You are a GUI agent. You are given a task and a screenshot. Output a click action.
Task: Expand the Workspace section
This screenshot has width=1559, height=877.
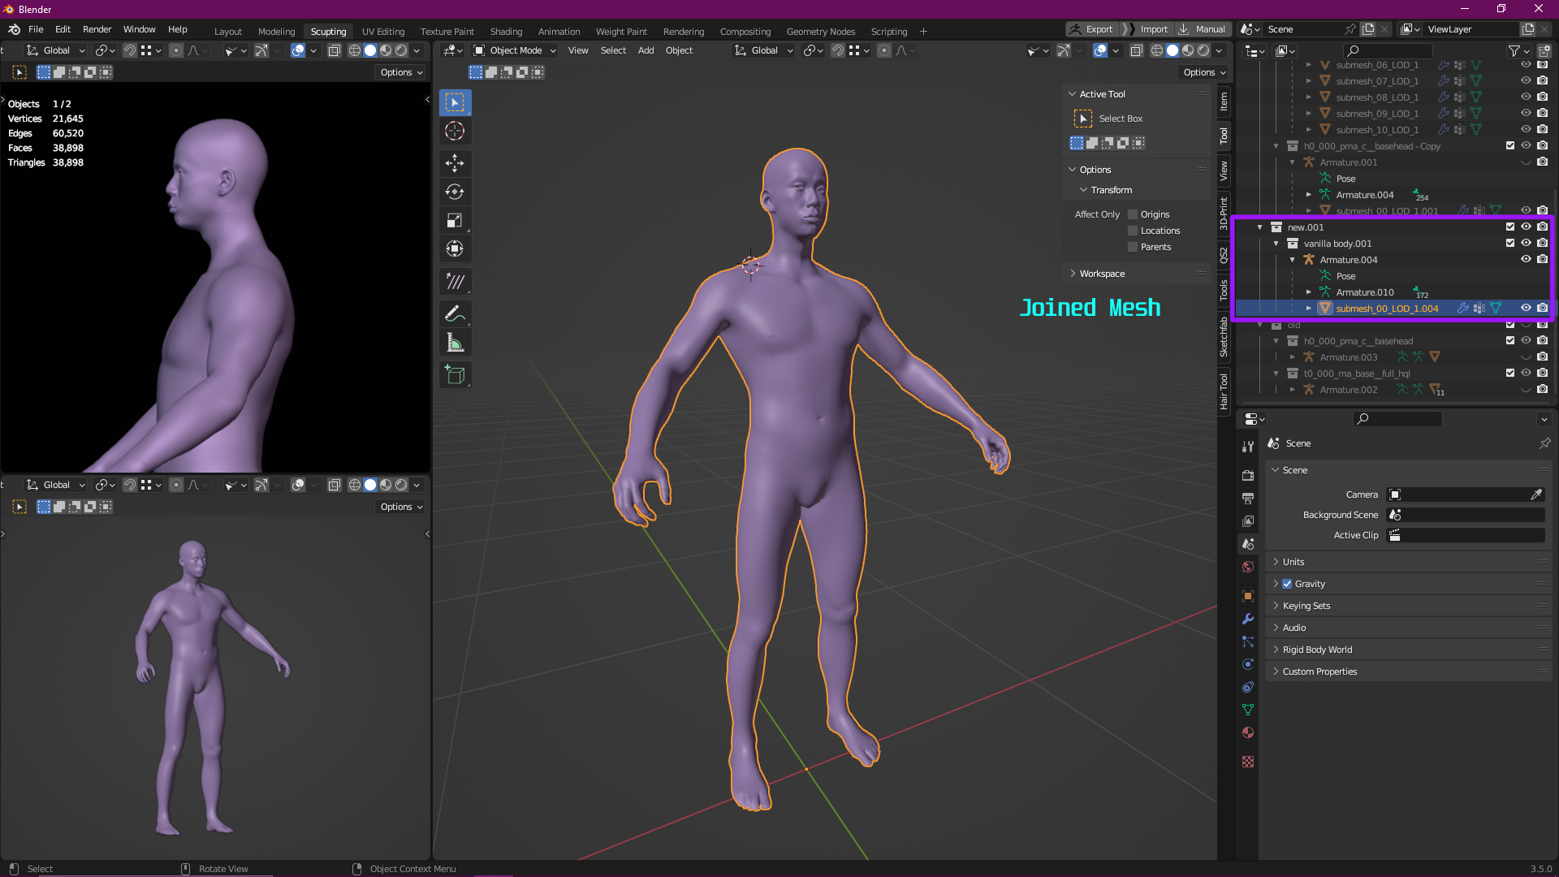point(1102,274)
